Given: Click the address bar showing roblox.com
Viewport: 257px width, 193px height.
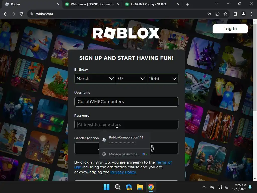Looking at the screenshot, I should pos(115,14).
